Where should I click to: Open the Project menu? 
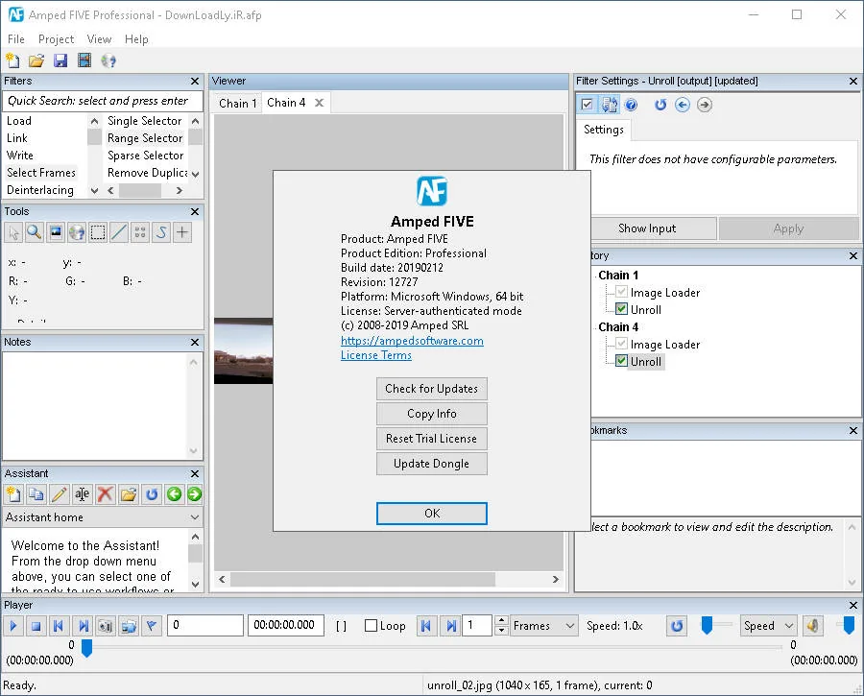coord(56,39)
